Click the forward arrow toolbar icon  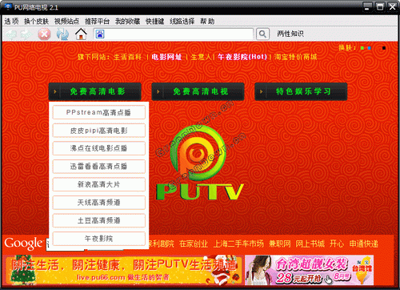click(26, 34)
